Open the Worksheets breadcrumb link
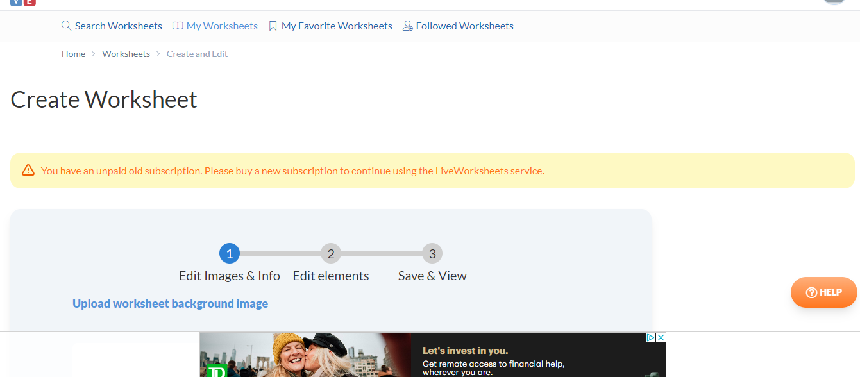Screen dimensions: 860x377 126,54
